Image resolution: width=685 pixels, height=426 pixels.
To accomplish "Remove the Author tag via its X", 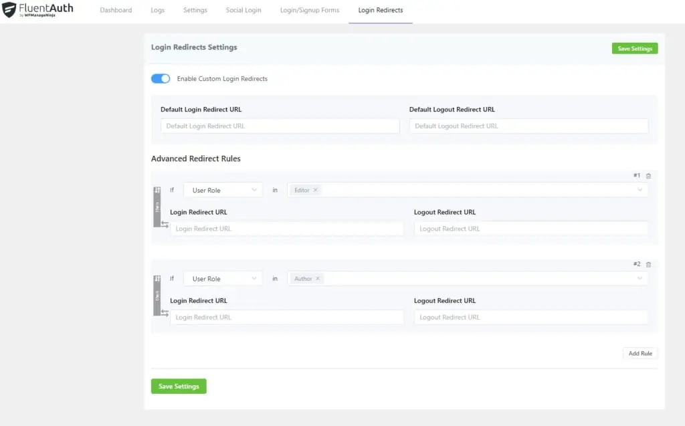I will point(318,278).
